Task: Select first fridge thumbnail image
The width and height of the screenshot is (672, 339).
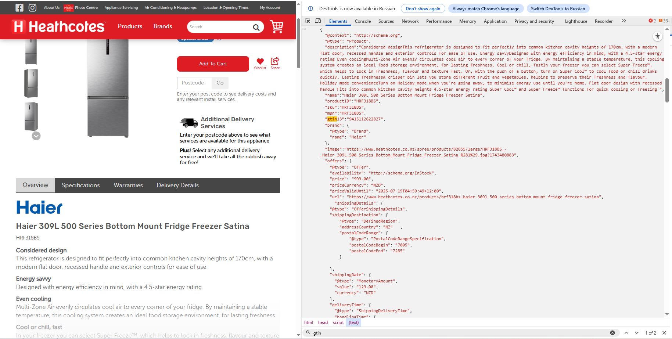Action: click(31, 52)
